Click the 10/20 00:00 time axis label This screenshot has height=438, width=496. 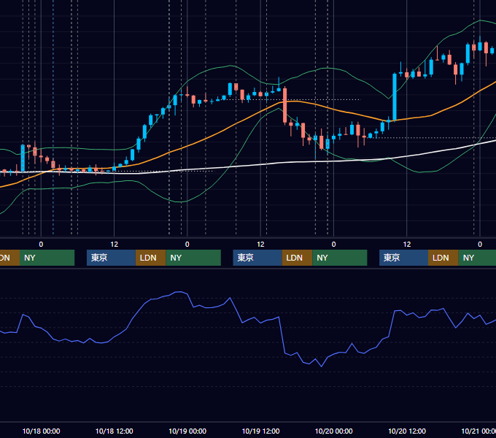[x=334, y=431]
